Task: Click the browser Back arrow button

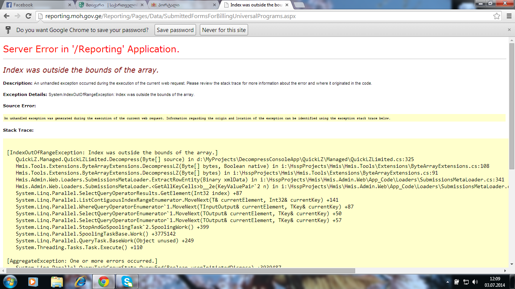Action: [x=6, y=16]
